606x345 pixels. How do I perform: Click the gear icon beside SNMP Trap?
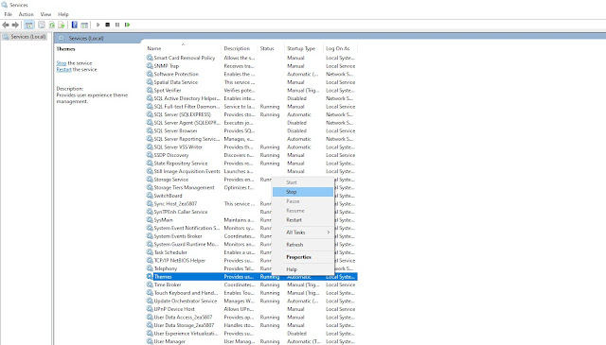[x=150, y=65]
